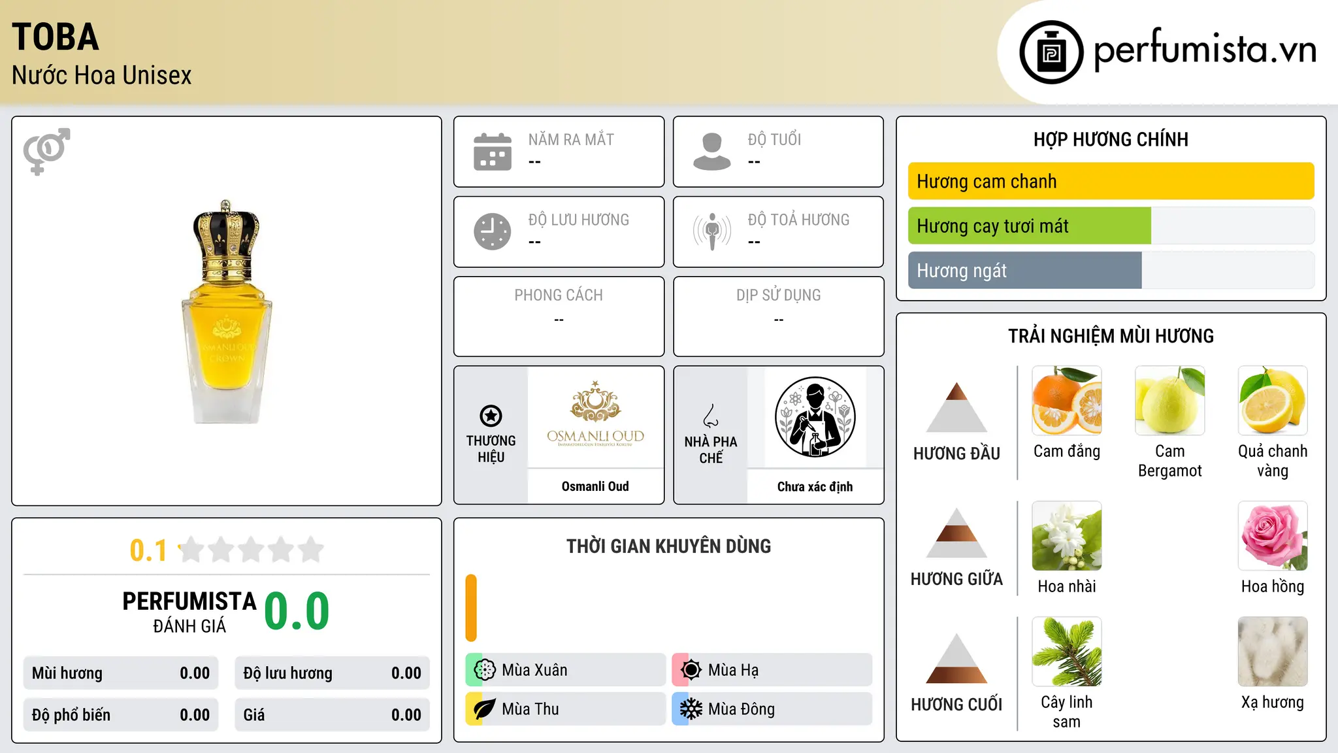1338x753 pixels.
Task: Click the Hương giữa pyramid icon
Action: click(956, 533)
